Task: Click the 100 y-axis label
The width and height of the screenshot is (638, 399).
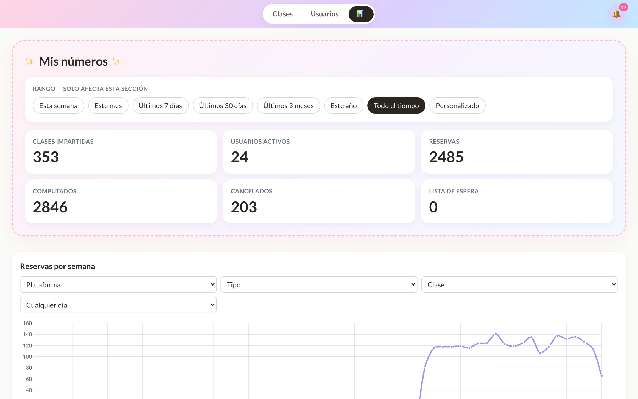Action: (27, 356)
